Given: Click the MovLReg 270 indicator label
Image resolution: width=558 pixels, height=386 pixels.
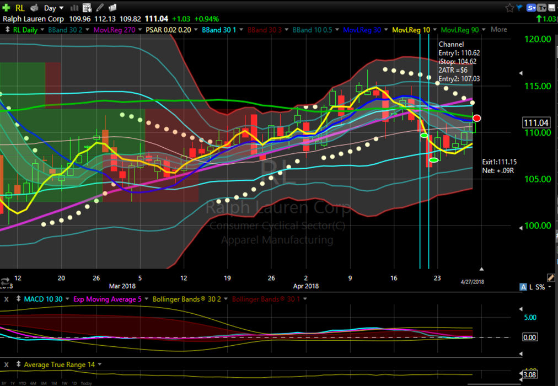Looking at the screenshot, I should [x=114, y=30].
